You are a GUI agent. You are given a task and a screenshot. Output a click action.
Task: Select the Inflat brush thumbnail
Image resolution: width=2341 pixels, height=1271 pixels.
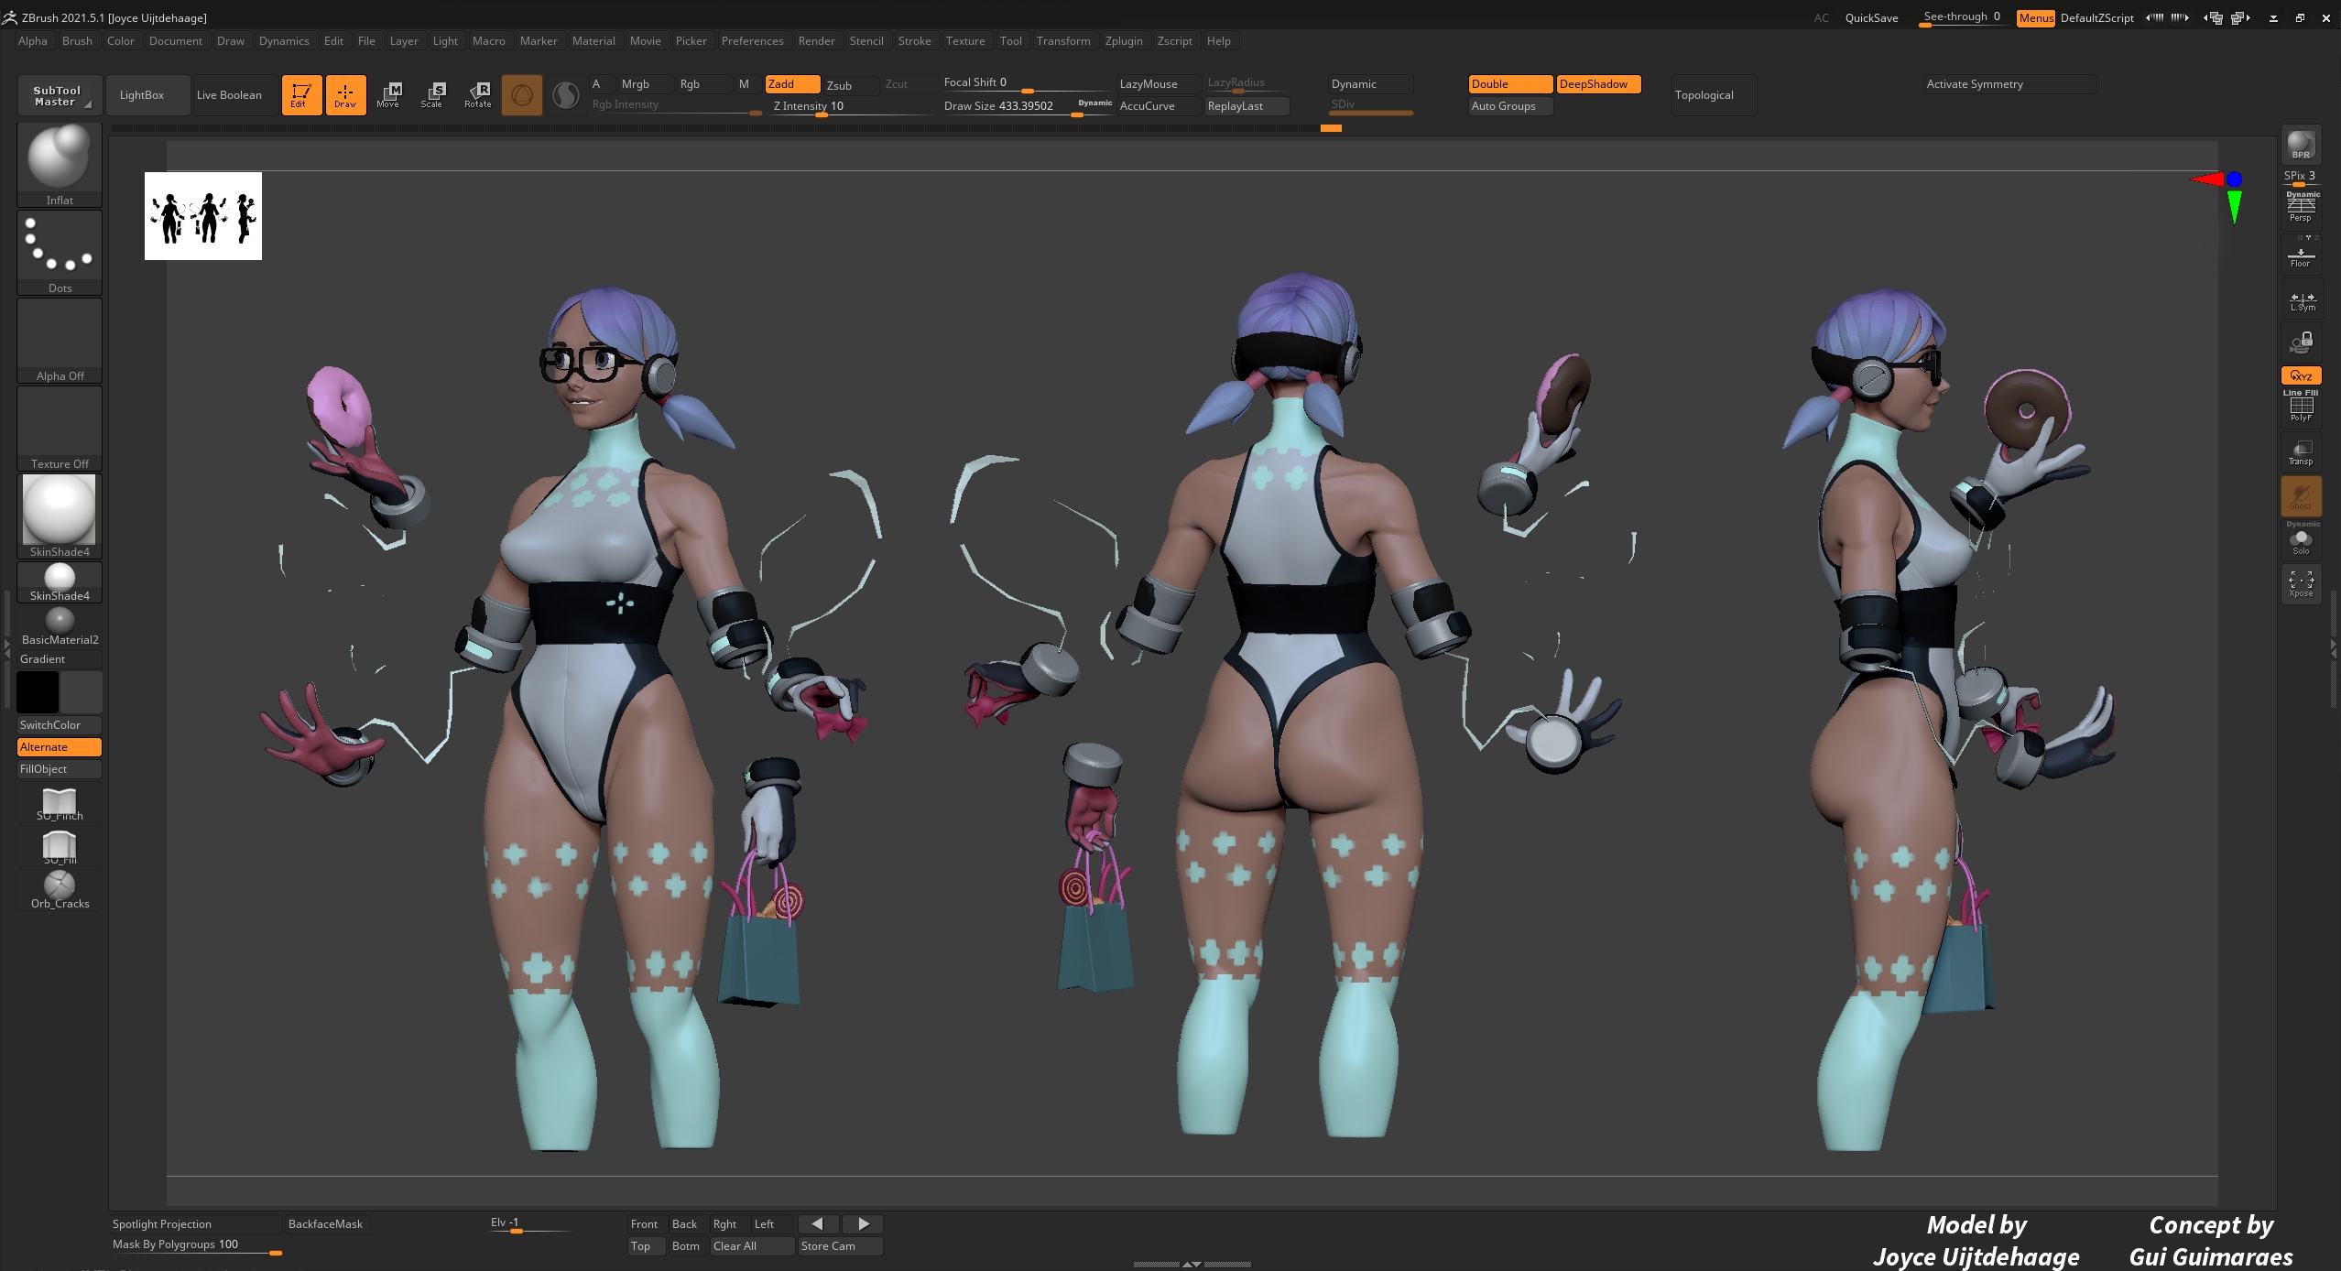[x=60, y=164]
